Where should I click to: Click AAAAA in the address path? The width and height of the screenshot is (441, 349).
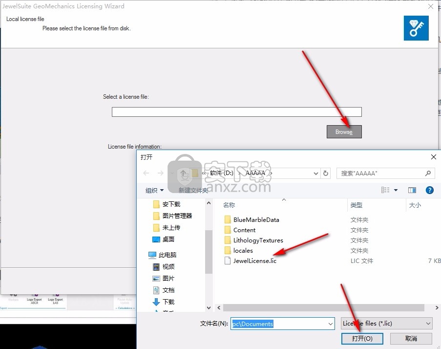[x=255, y=173]
